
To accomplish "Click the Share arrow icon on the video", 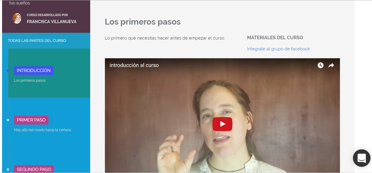I will [331, 65].
